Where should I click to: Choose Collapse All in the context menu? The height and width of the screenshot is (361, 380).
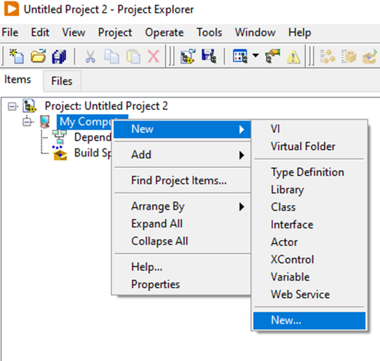(182, 241)
